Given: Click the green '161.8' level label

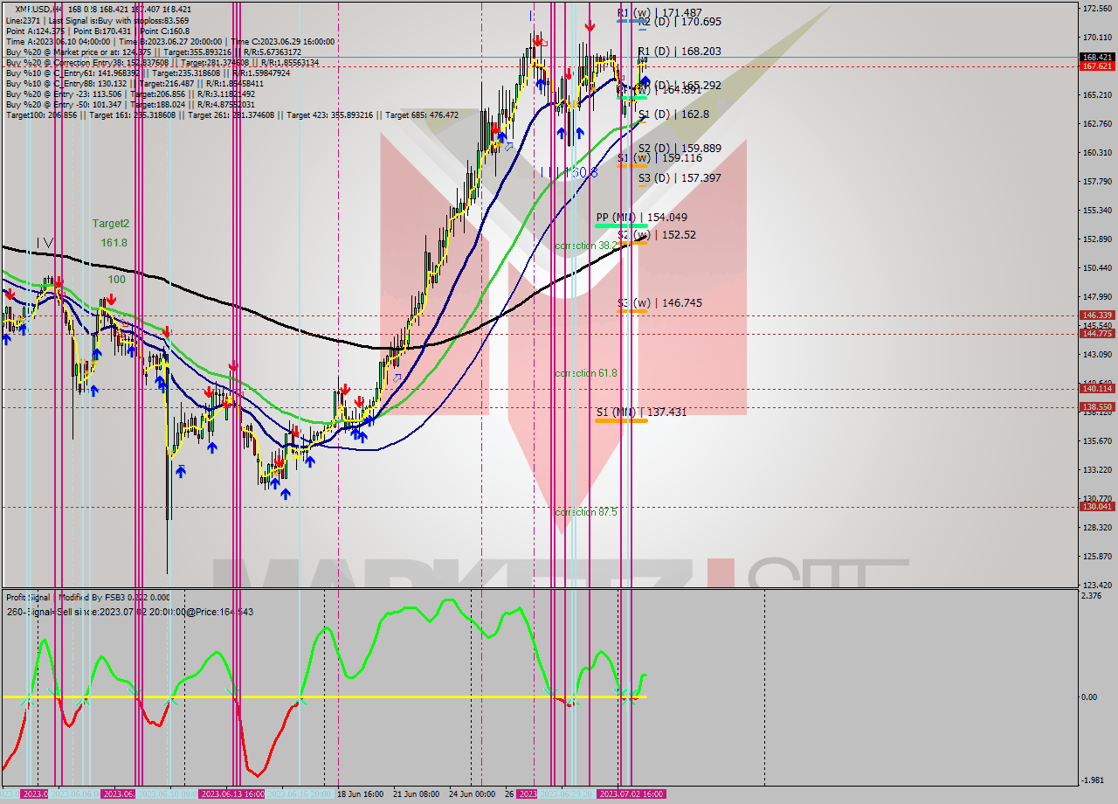Looking at the screenshot, I should (114, 243).
